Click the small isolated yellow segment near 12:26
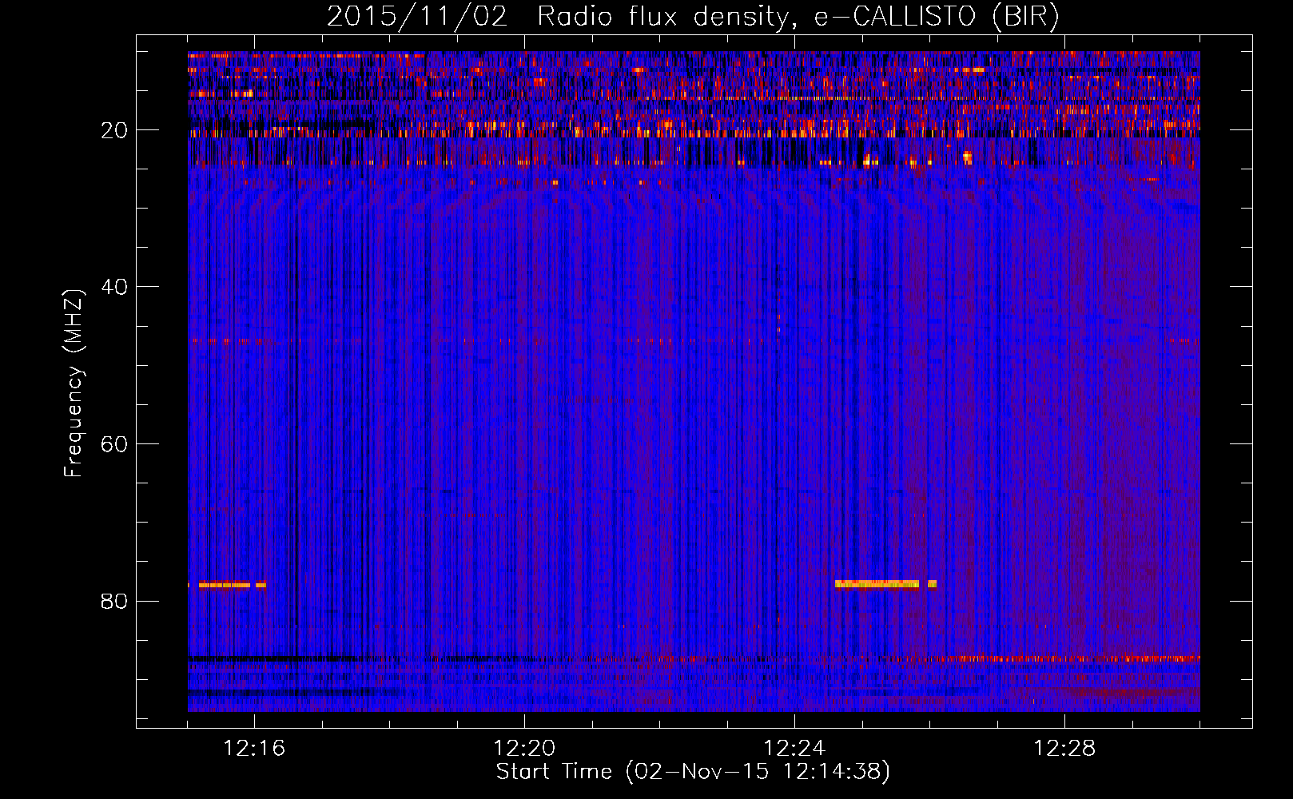Viewport: 1293px width, 799px height. 932,584
